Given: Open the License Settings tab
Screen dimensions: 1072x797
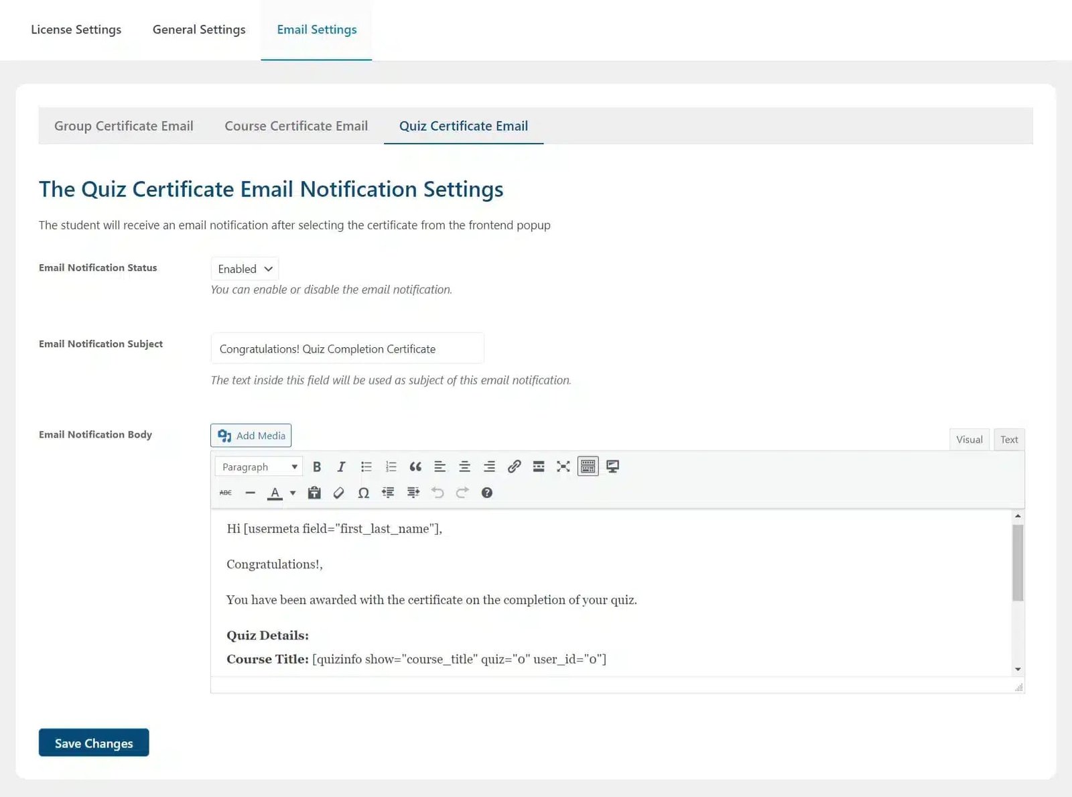Looking at the screenshot, I should pyautogui.click(x=76, y=29).
